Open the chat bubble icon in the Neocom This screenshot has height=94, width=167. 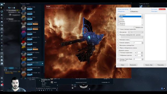(x=2, y=53)
